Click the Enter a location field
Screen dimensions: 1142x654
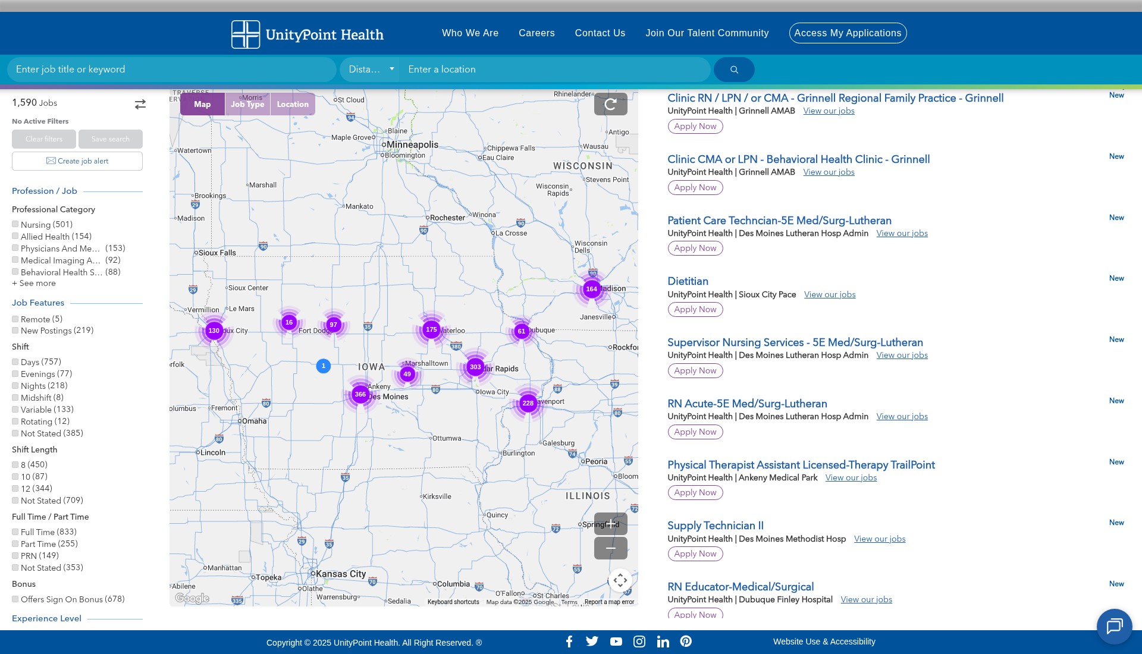coord(556,70)
